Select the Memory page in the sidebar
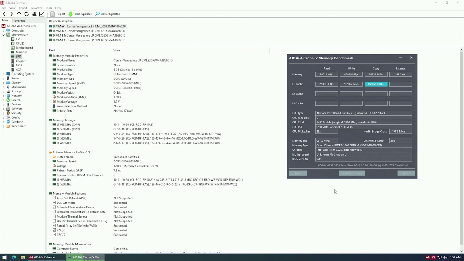464x261 pixels. coord(21,52)
